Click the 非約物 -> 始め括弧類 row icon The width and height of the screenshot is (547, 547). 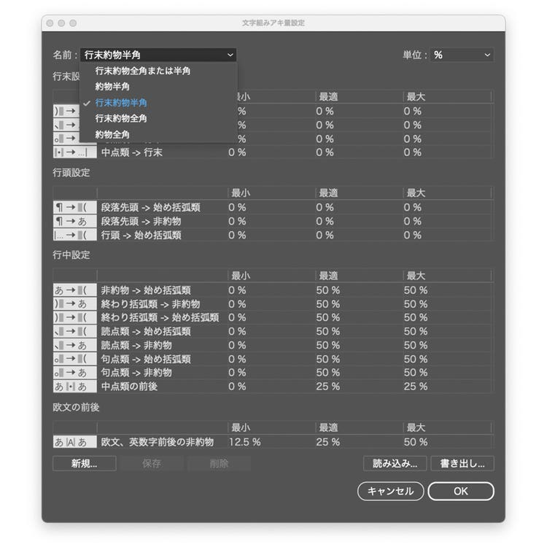pos(74,290)
